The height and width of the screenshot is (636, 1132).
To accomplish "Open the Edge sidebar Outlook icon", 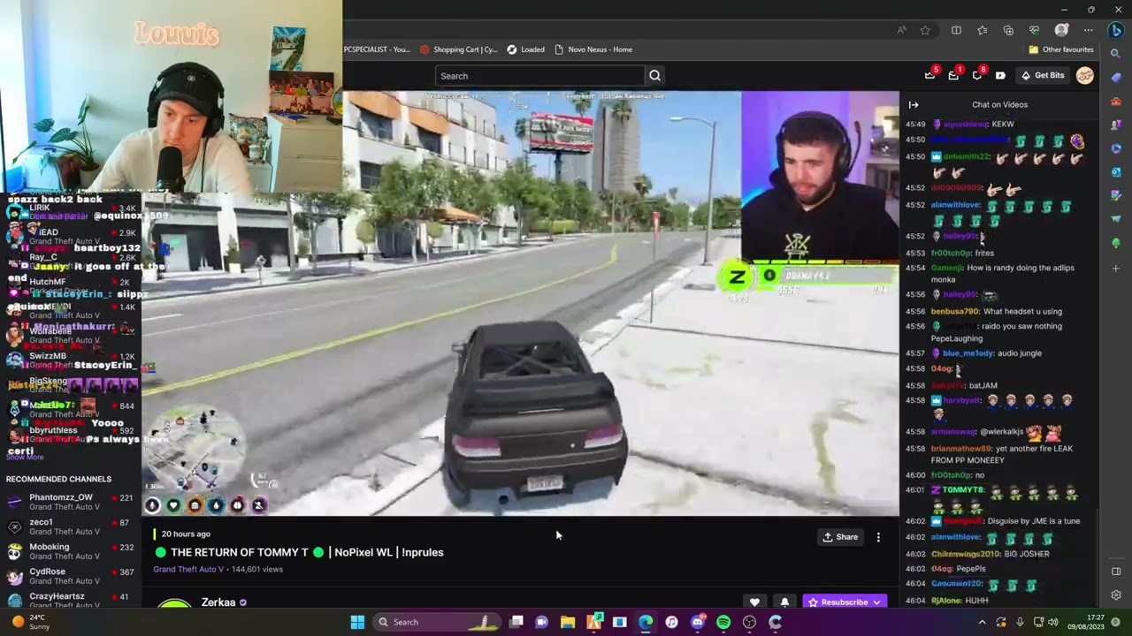I will [1116, 171].
